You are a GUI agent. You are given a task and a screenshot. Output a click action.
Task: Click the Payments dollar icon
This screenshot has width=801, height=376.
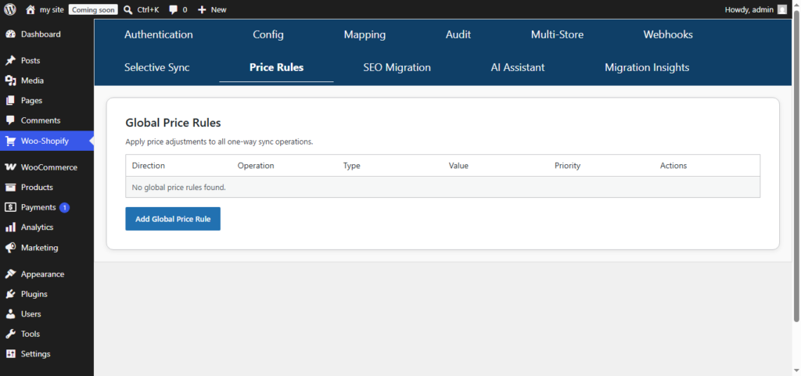10,207
